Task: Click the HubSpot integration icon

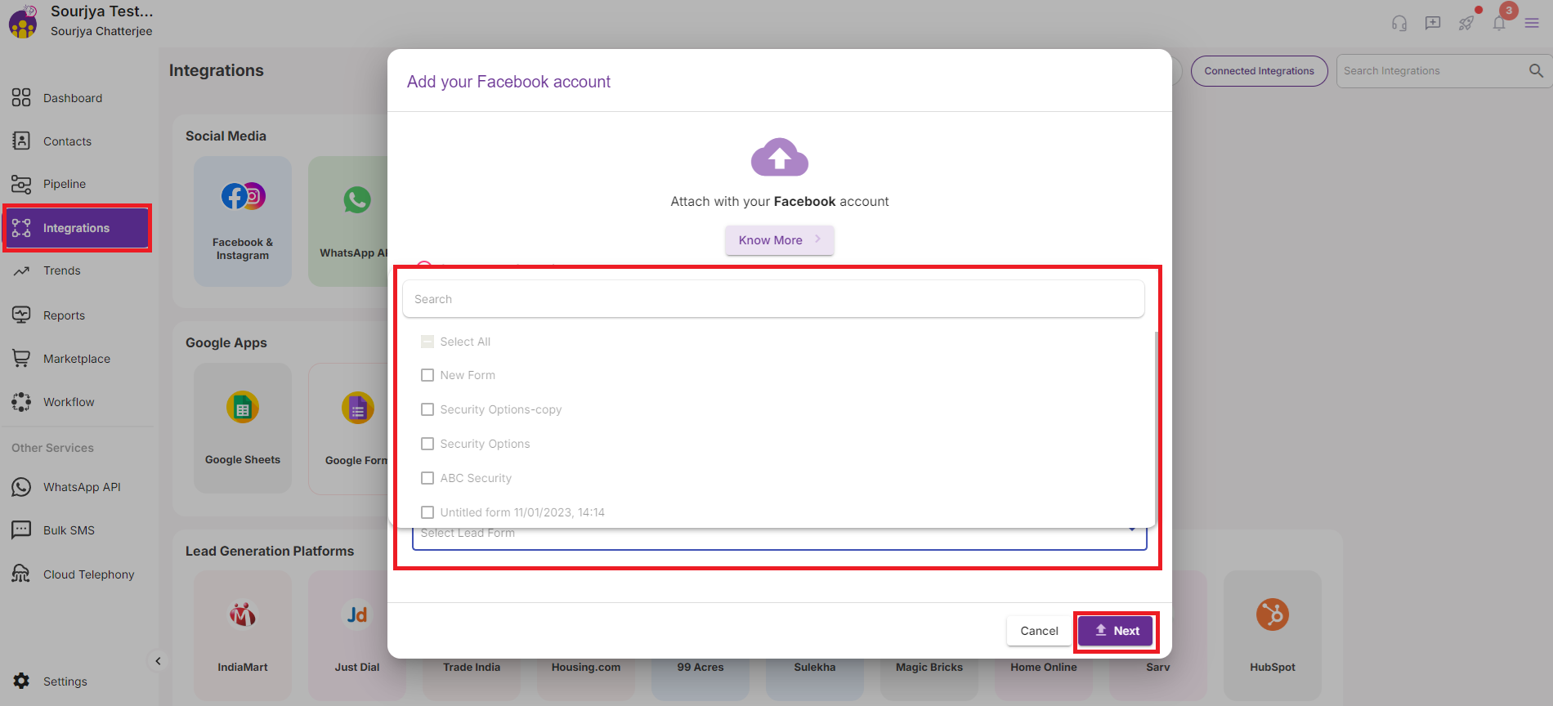Action: pyautogui.click(x=1272, y=614)
